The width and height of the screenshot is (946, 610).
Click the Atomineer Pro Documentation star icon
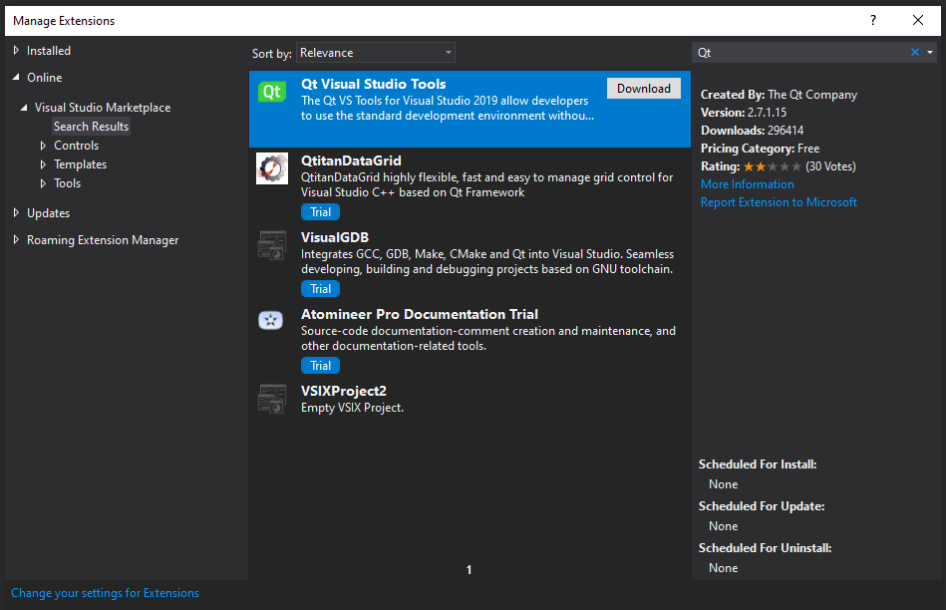(271, 320)
